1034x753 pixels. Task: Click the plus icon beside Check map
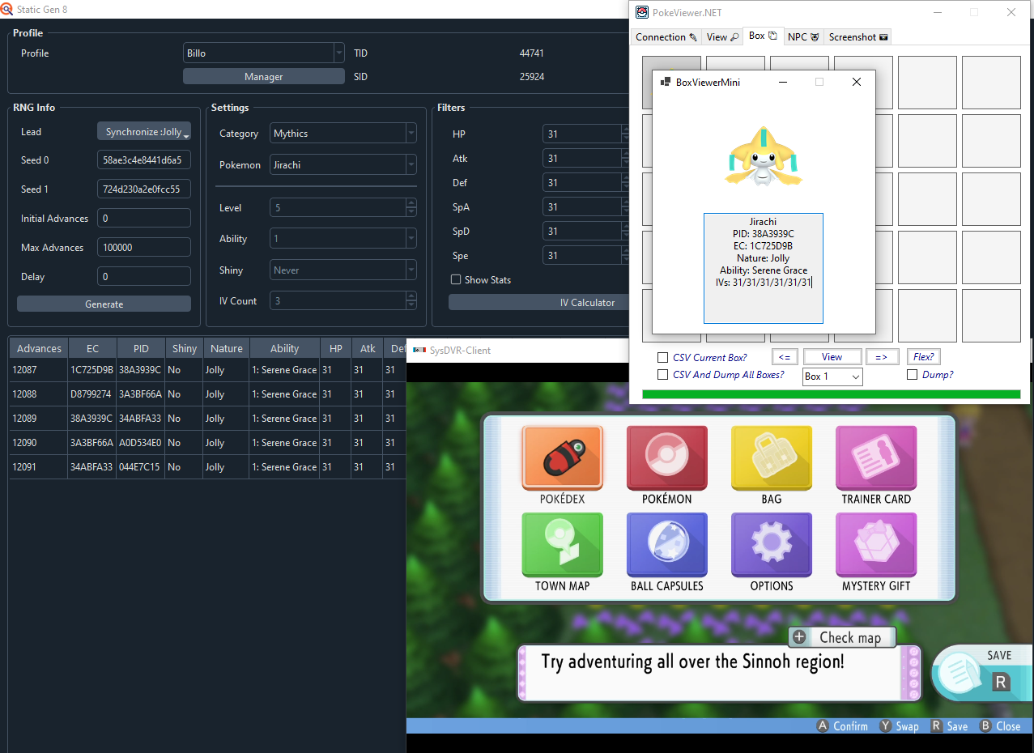[x=800, y=637]
